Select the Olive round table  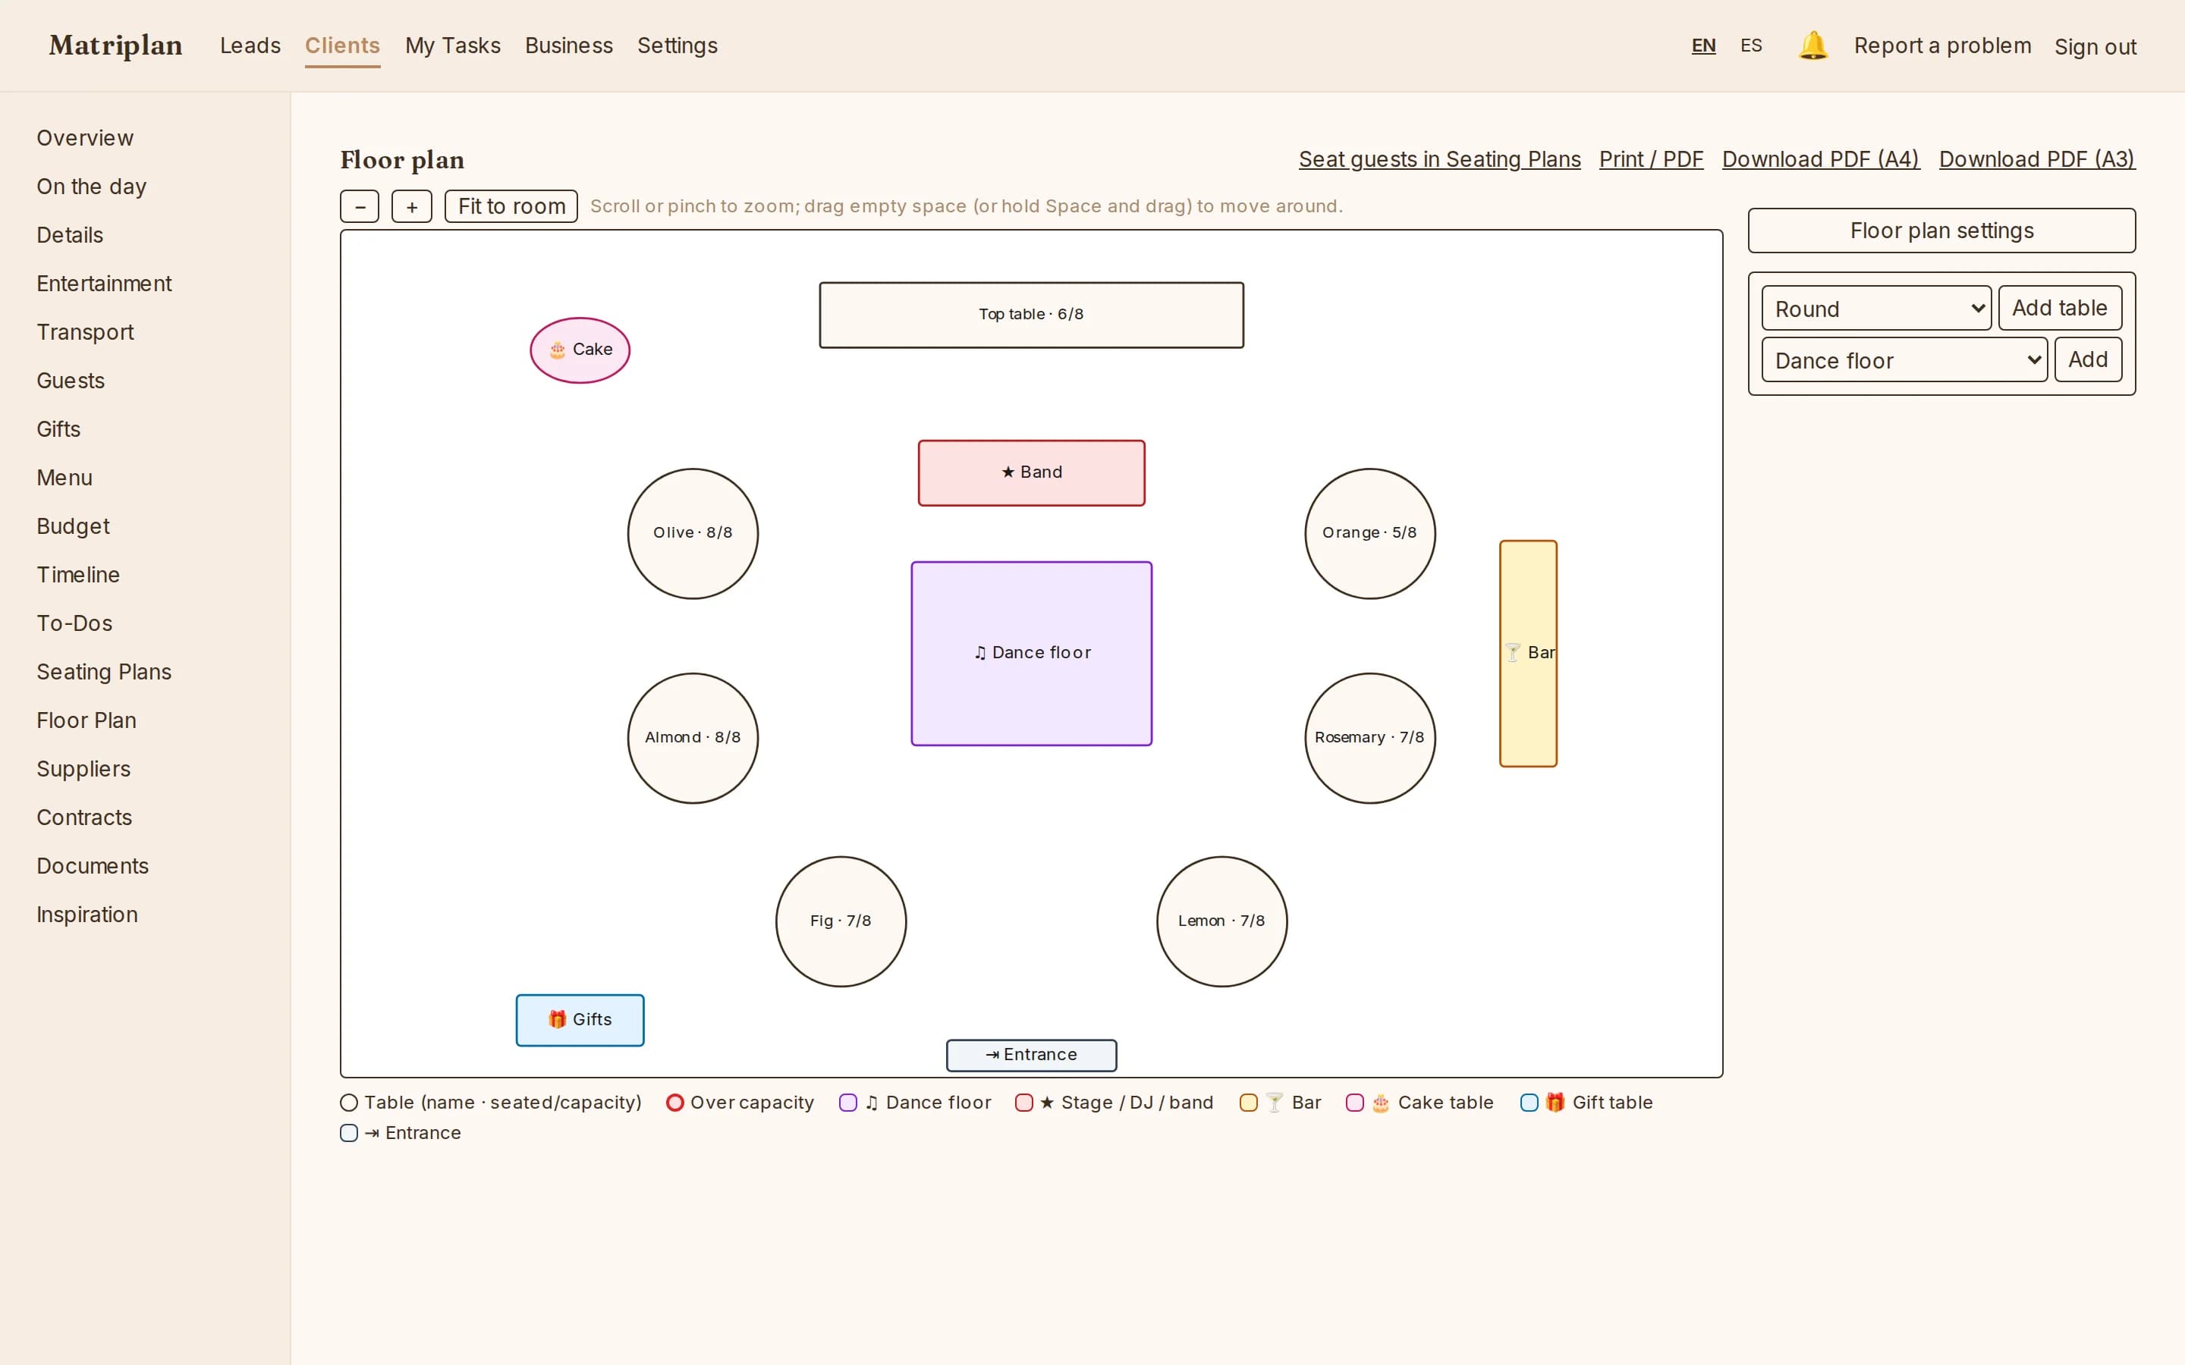click(693, 534)
